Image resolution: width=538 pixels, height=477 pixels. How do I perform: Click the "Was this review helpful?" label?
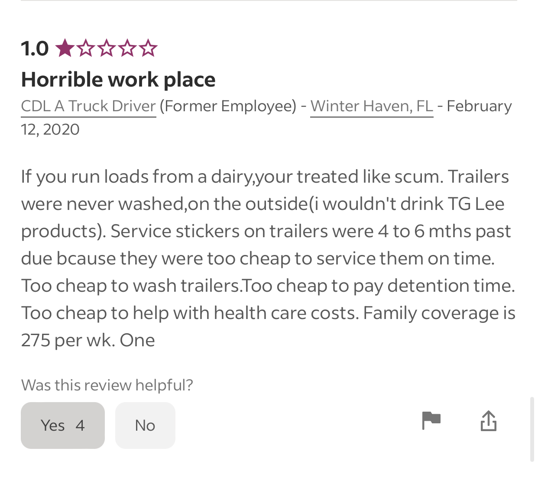coord(107,385)
